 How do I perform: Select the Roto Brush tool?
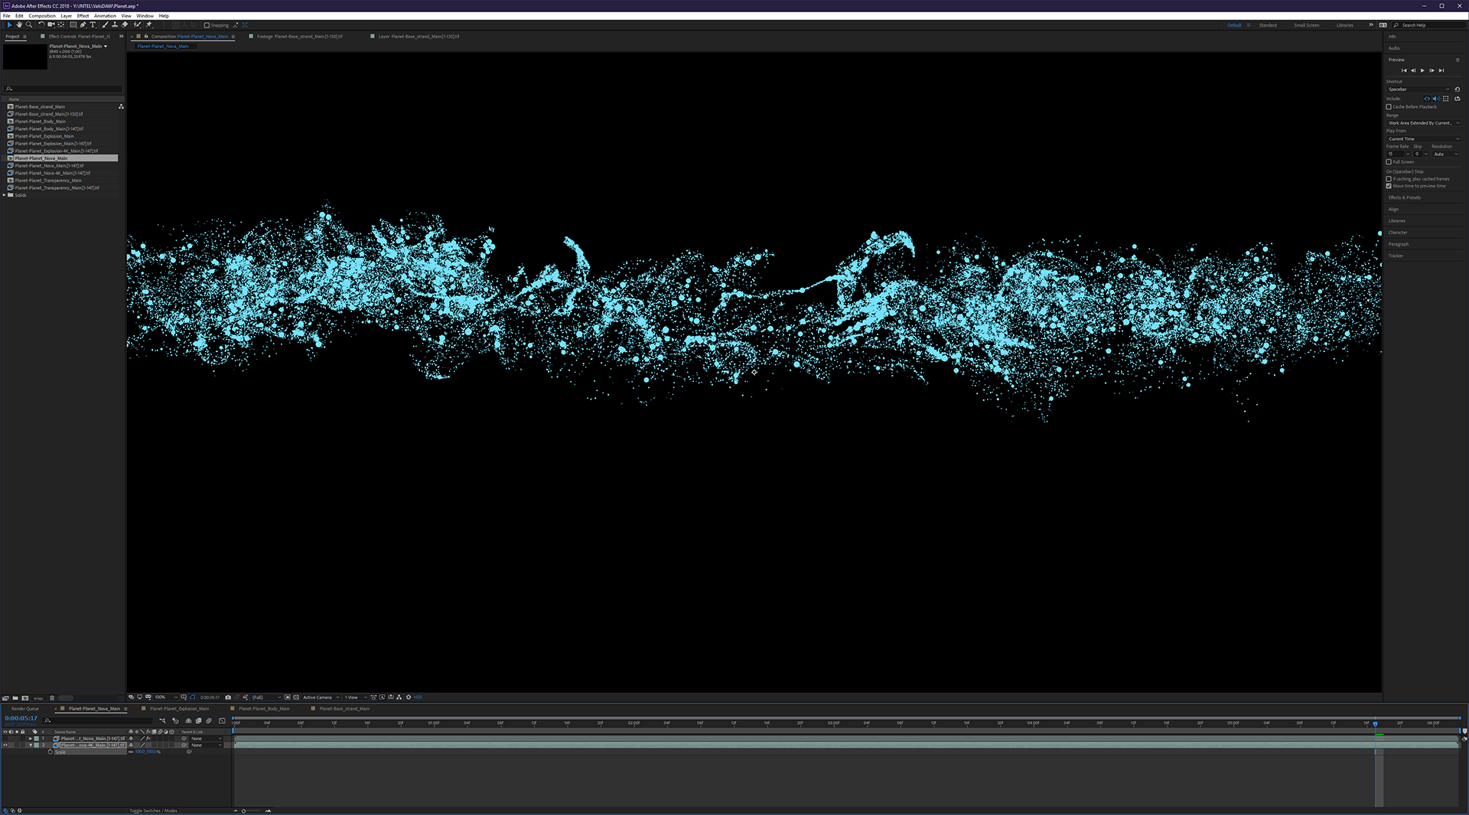pos(137,24)
